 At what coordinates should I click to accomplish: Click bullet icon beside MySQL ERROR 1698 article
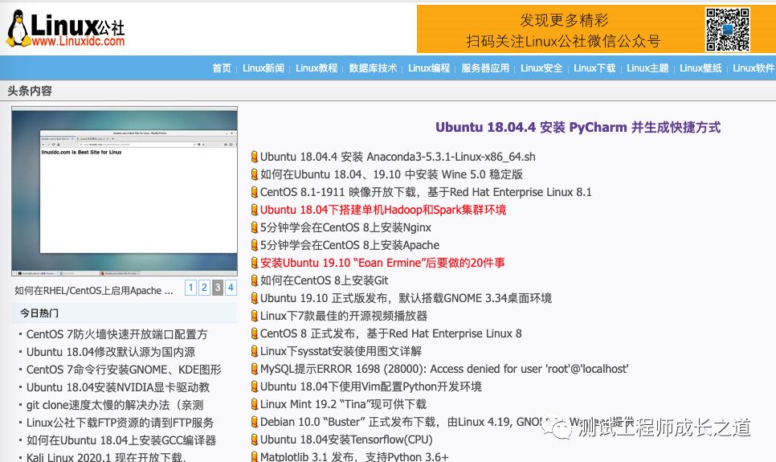(x=255, y=369)
